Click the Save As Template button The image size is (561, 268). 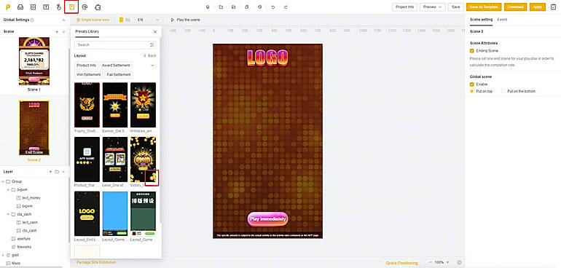pos(484,7)
